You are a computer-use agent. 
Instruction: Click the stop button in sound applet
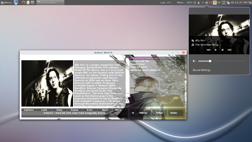[223, 50]
